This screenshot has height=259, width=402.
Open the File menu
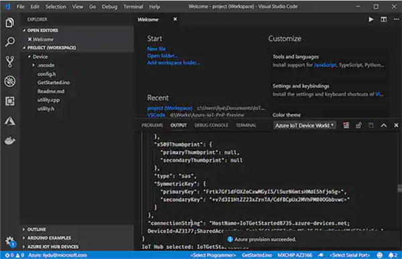coord(21,7)
